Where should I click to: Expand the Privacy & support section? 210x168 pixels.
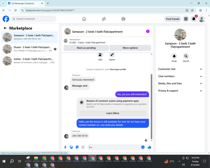pyautogui.click(x=180, y=91)
